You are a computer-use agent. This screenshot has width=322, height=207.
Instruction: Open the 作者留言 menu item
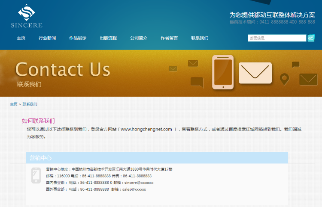point(169,38)
